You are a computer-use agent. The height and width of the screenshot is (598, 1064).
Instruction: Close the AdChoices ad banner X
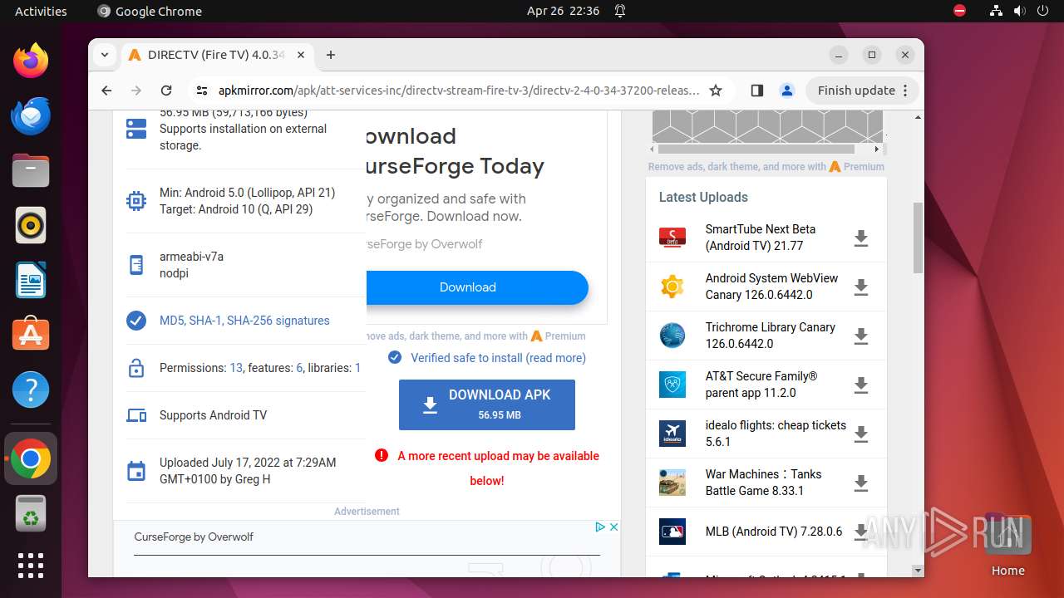point(613,527)
